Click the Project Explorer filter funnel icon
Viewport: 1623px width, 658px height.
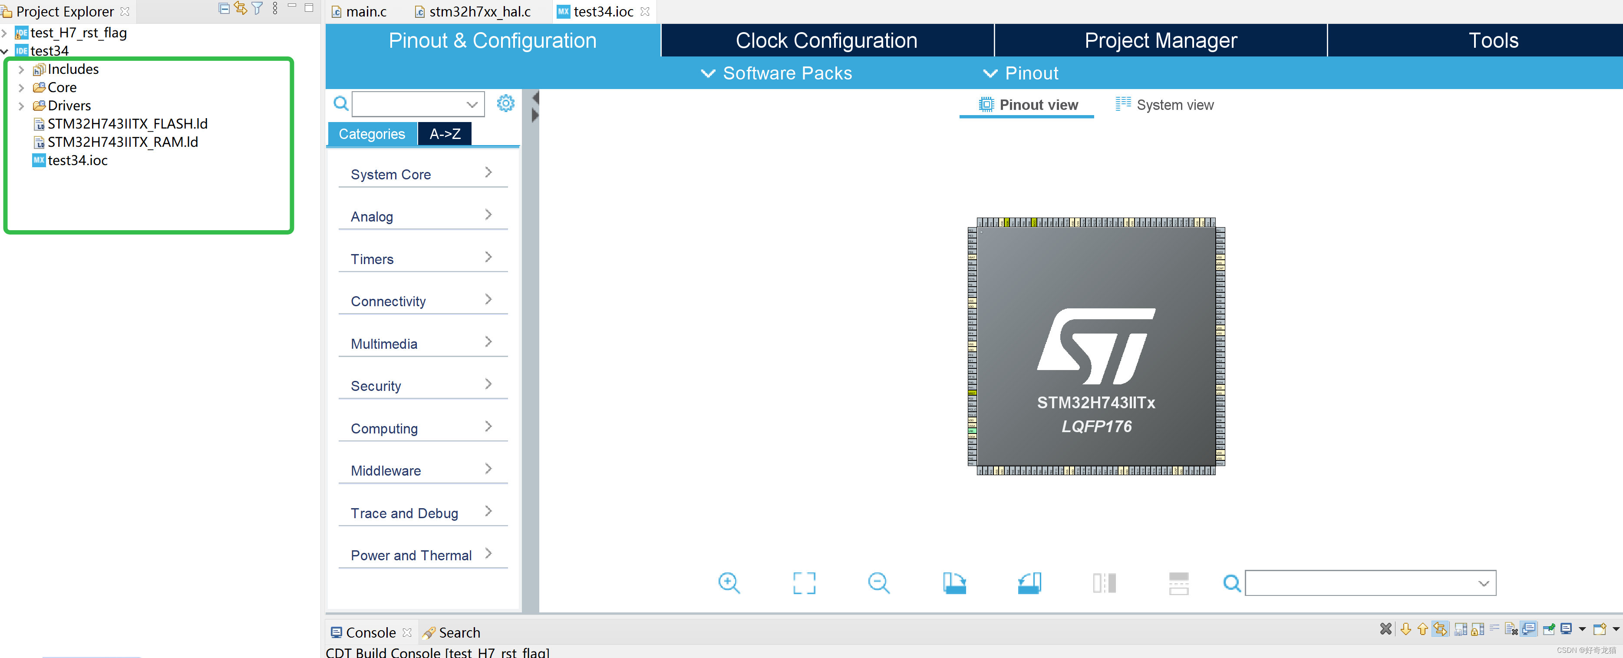coord(257,8)
